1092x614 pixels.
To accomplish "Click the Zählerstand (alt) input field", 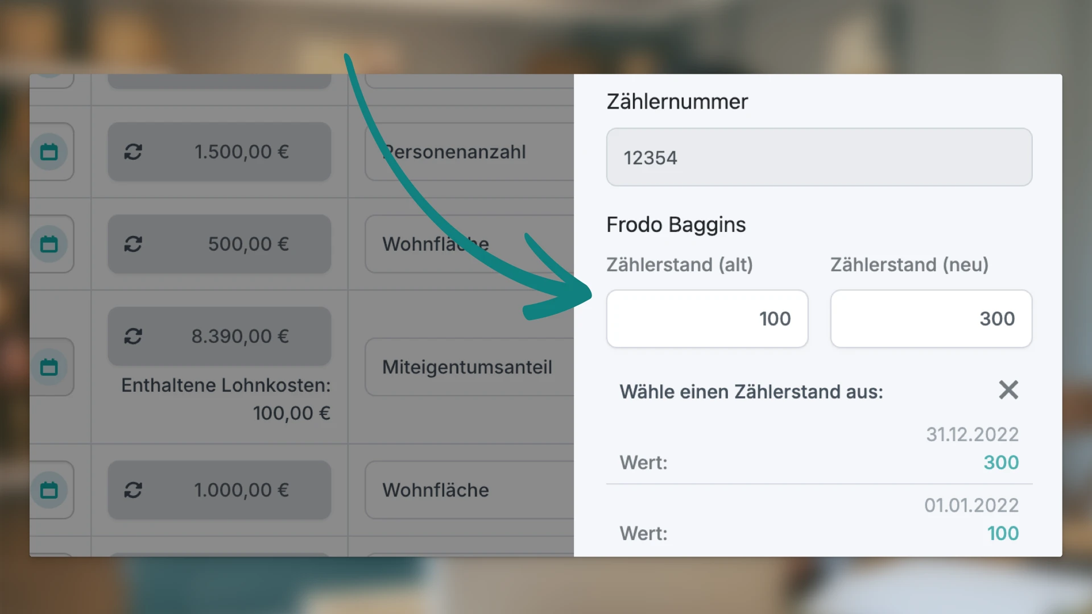I will tap(707, 319).
